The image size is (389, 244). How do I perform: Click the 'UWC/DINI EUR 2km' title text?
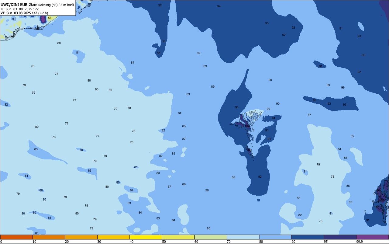(x=18, y=5)
